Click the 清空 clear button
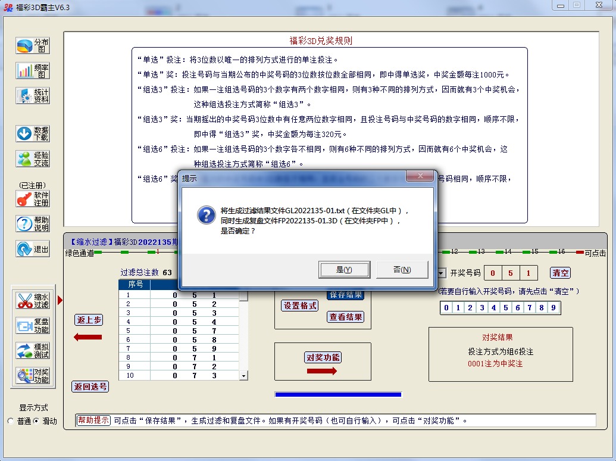The image size is (616, 461). coord(560,273)
